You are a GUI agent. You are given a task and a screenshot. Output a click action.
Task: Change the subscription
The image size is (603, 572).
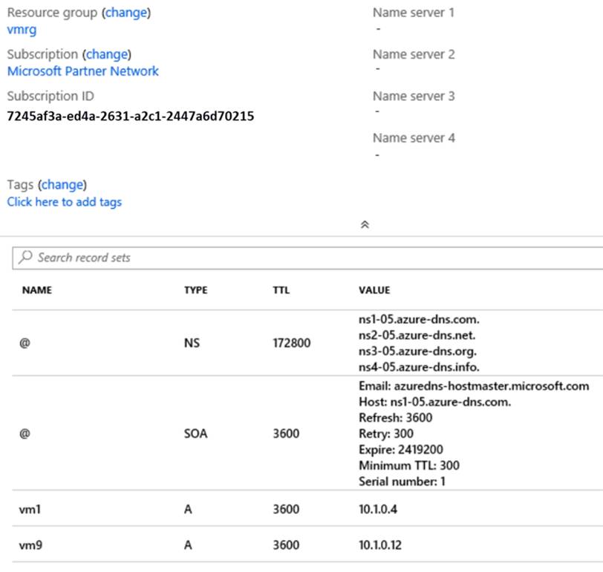pos(108,54)
